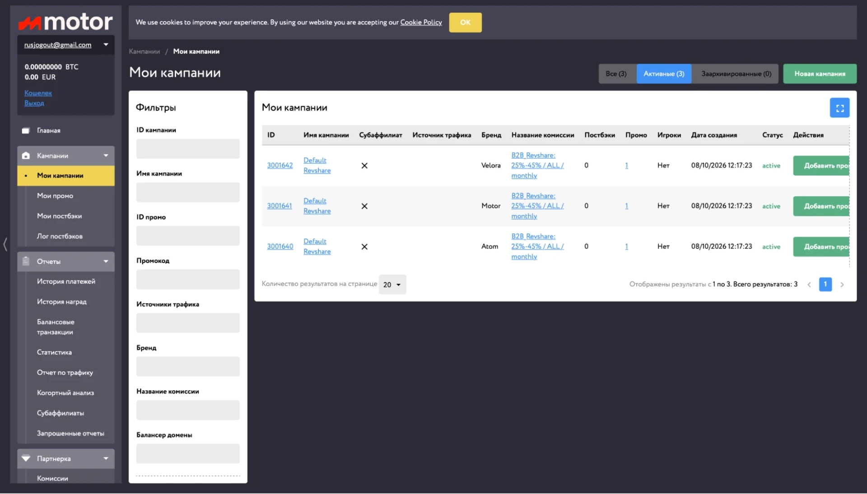This screenshot has width=867, height=494.
Task: Click the X subaffiliate icon for campaign 3001640
Action: tap(364, 247)
